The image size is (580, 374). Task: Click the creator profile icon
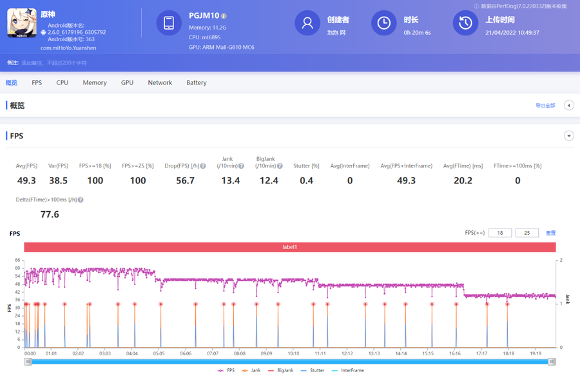coord(307,23)
